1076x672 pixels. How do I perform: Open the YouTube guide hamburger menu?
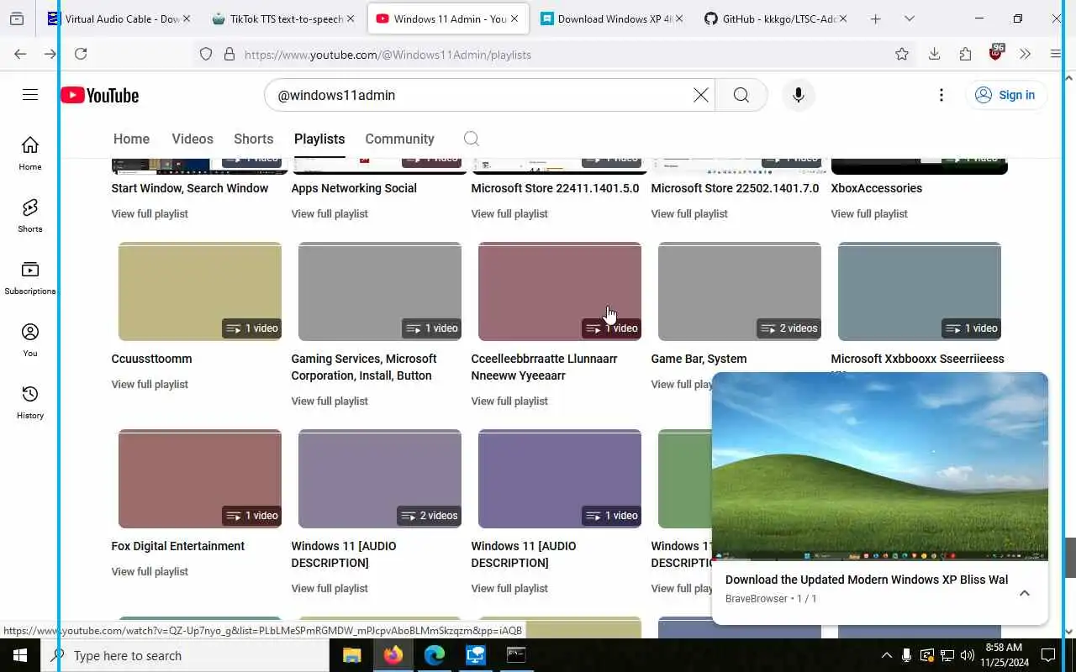[30, 95]
